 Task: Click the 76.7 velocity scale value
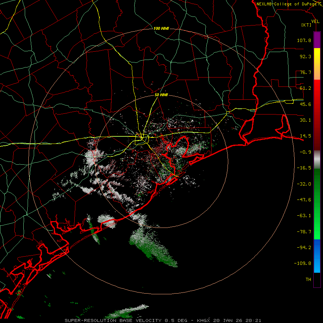[305, 72]
